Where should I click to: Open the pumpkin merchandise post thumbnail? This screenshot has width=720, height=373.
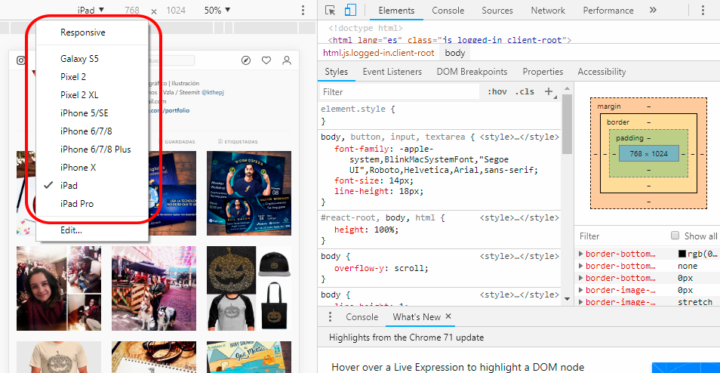pos(249,288)
